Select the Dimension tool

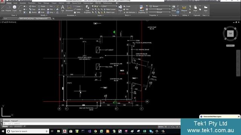click(x=69, y=8)
